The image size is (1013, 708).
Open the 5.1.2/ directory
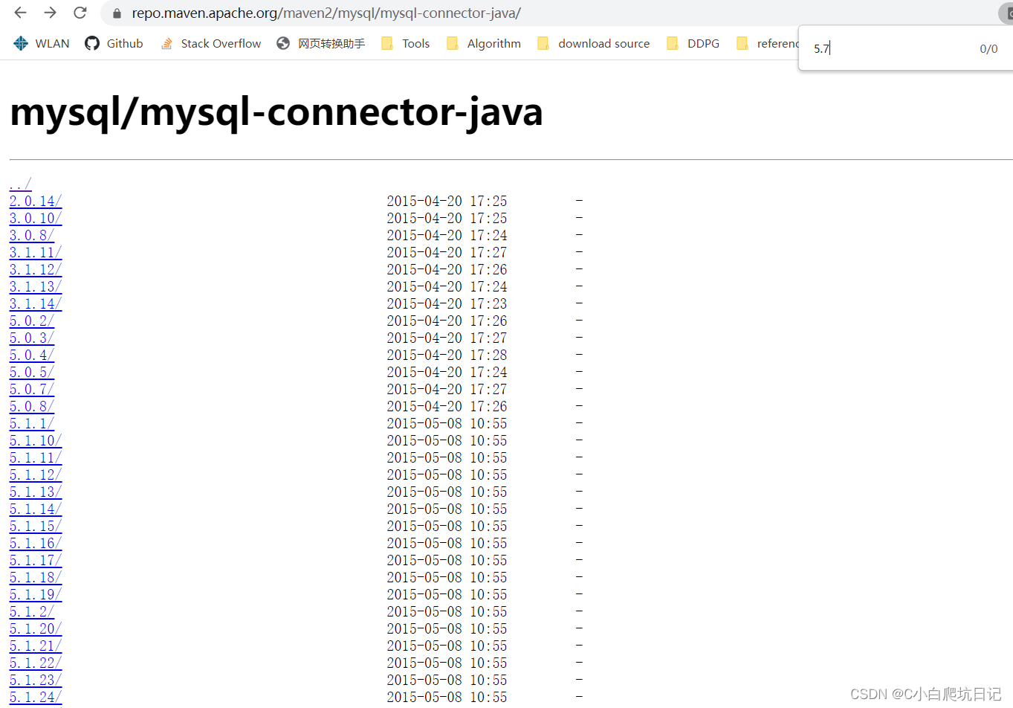32,611
